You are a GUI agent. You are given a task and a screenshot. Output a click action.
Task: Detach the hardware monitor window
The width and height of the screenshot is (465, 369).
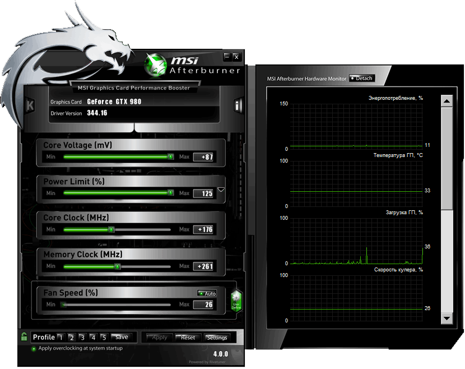361,79
